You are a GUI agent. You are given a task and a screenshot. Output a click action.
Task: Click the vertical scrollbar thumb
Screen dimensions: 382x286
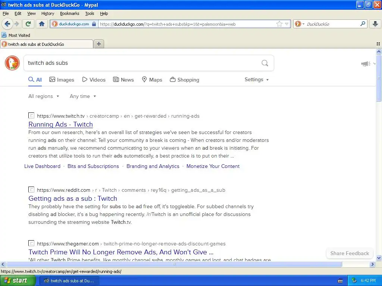pos(379,78)
